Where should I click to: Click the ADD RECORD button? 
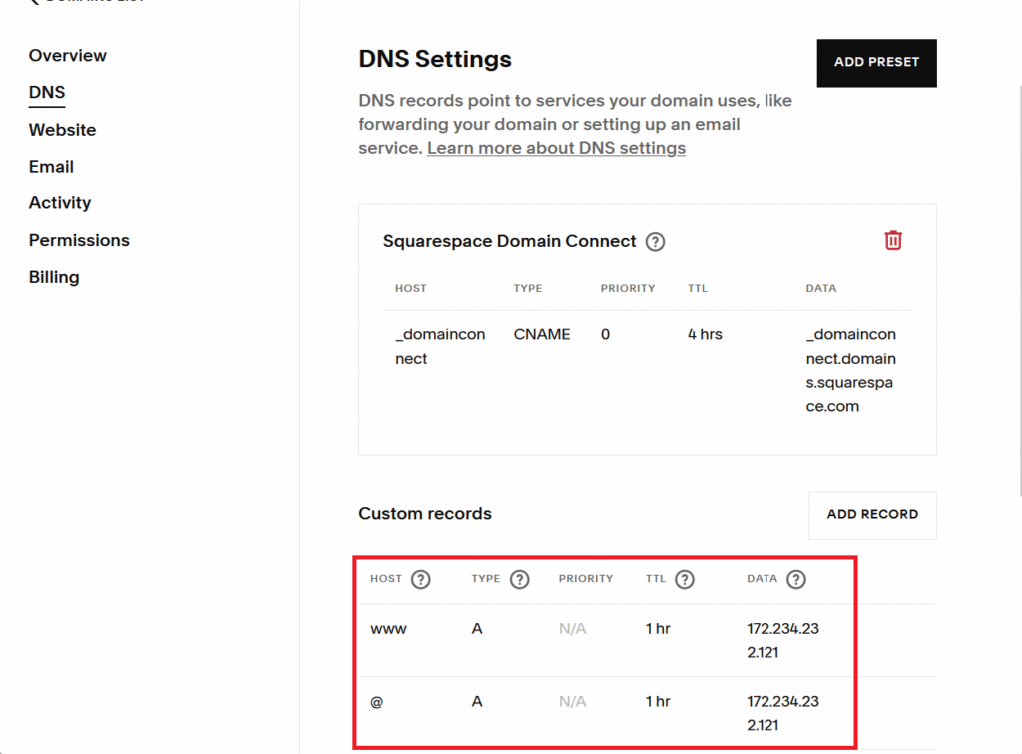(871, 515)
